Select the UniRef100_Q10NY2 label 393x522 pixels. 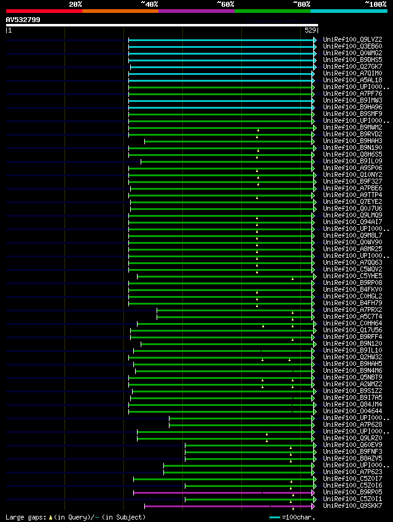pyautogui.click(x=352, y=175)
